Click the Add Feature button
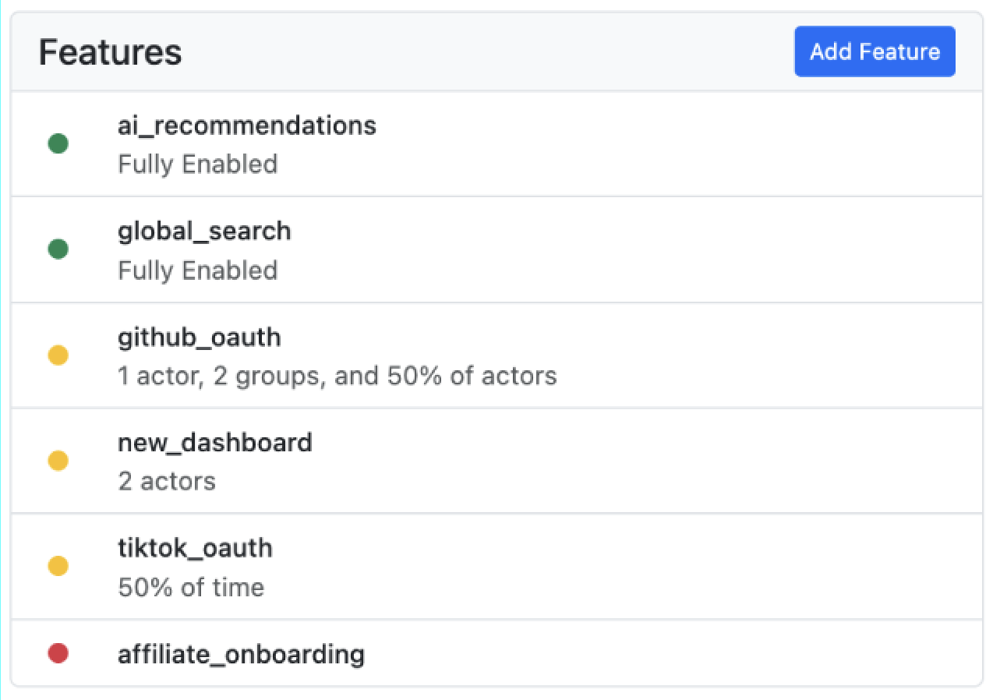 click(875, 51)
